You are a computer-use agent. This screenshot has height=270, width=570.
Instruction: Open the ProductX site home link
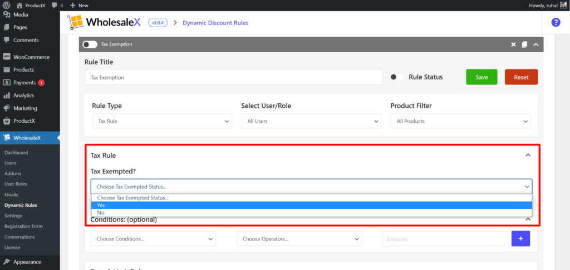(31, 6)
